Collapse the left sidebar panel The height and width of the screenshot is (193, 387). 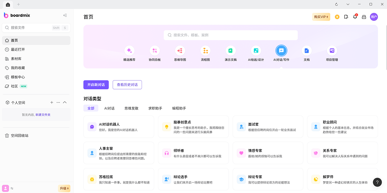point(65,15)
